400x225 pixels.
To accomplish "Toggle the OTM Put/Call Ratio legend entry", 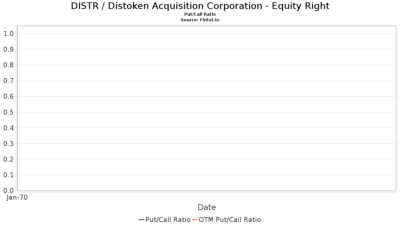I will [226, 220].
